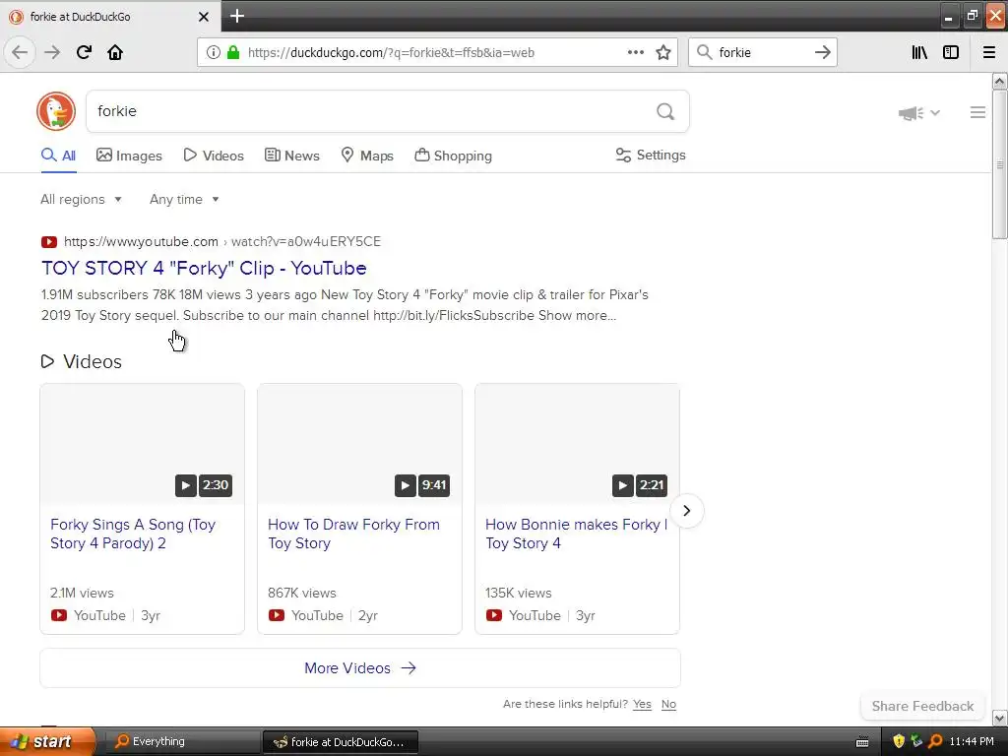Reload the page with the refresh icon
The height and width of the screenshot is (756, 1008).
(84, 52)
